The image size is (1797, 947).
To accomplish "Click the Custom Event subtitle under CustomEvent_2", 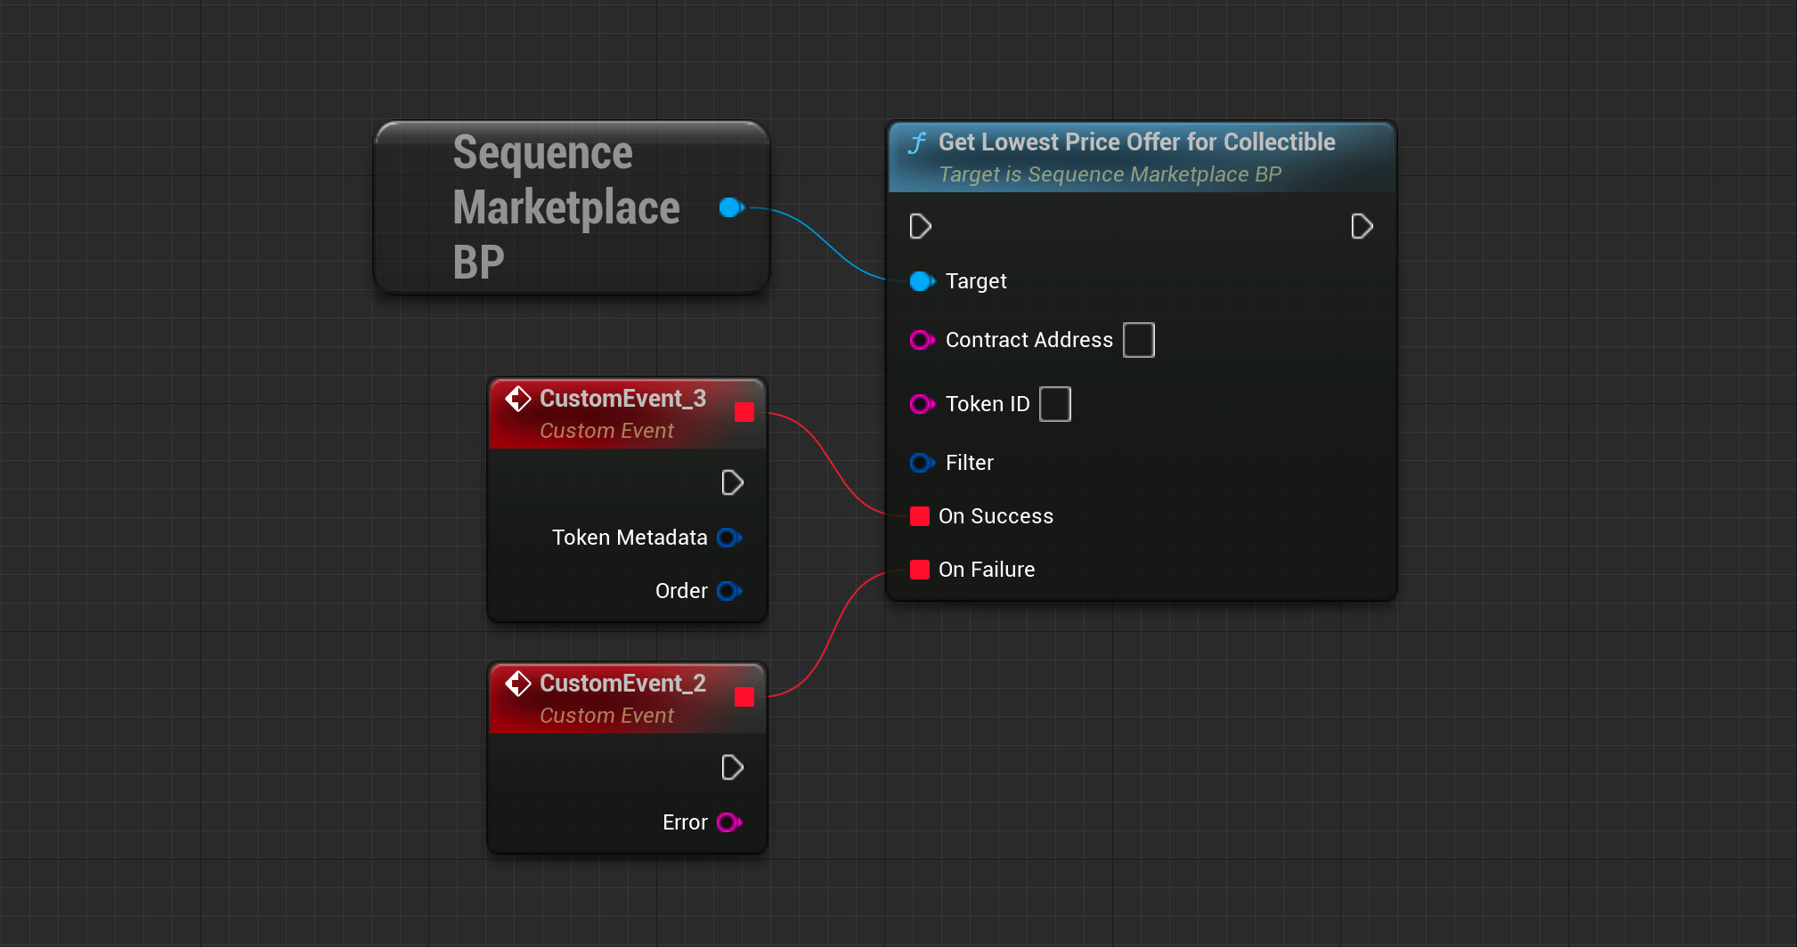I will click(x=606, y=716).
